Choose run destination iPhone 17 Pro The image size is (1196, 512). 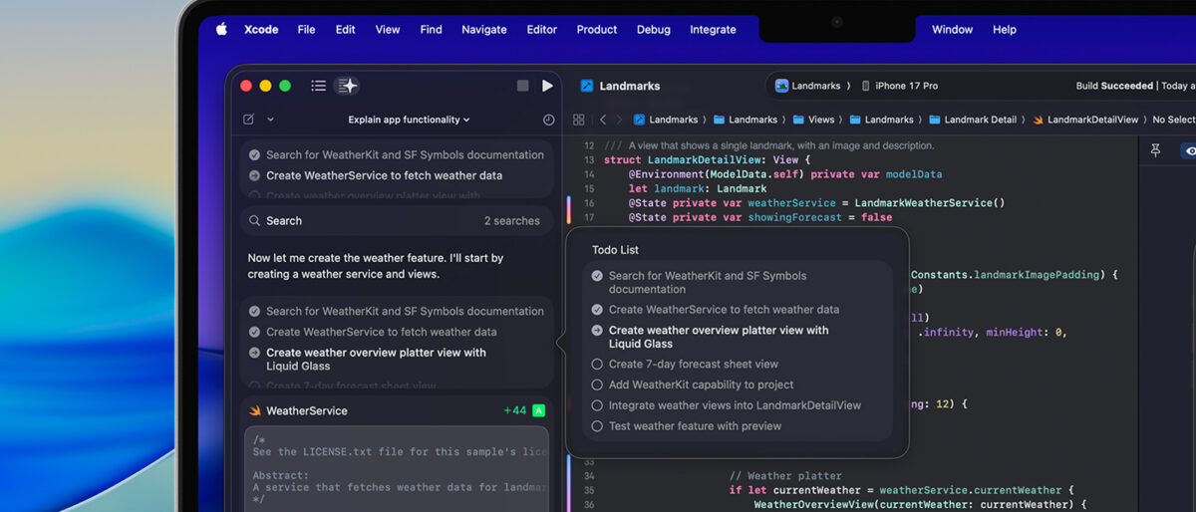(899, 86)
